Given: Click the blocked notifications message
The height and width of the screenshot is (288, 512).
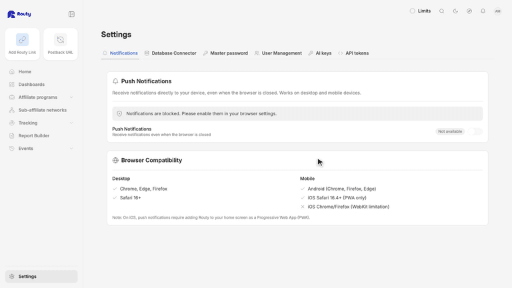Looking at the screenshot, I should tap(201, 113).
